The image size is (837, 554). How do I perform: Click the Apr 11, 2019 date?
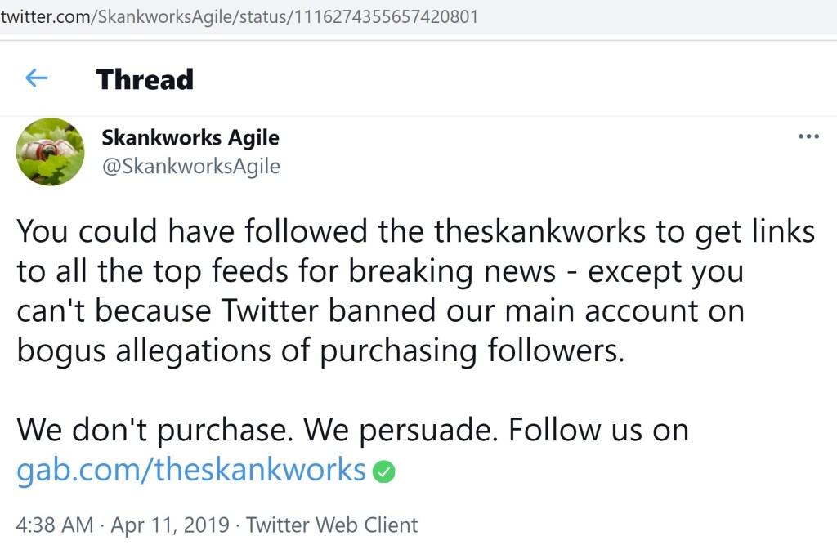coord(170,525)
